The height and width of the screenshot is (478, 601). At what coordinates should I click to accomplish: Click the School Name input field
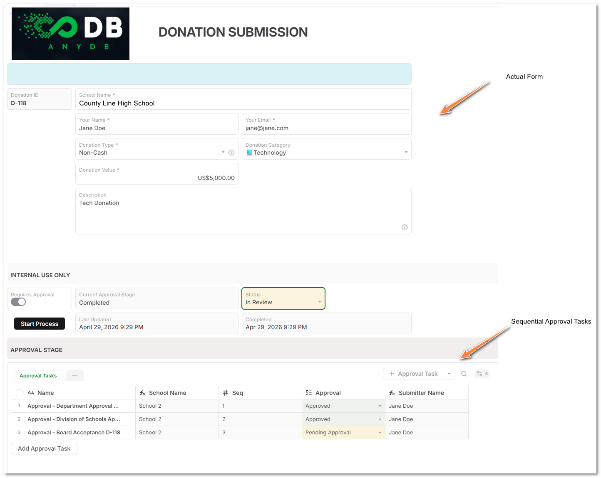pos(243,99)
